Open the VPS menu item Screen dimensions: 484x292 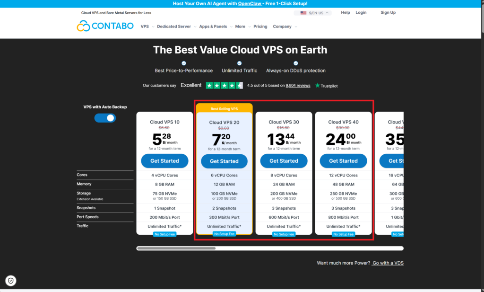point(145,27)
